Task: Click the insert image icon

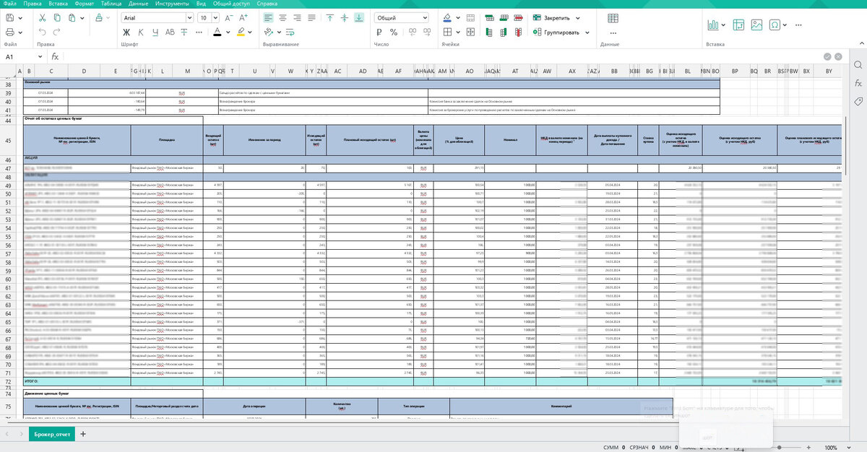Action: [x=756, y=25]
